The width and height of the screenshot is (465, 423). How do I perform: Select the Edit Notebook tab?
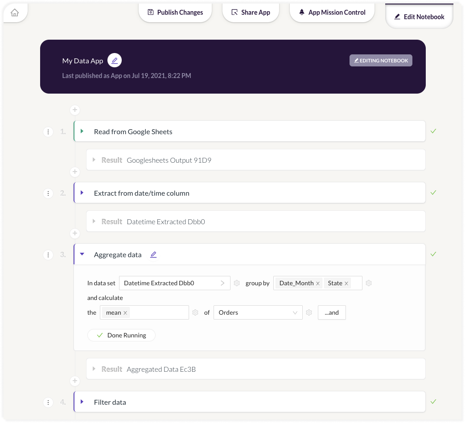[x=419, y=16]
